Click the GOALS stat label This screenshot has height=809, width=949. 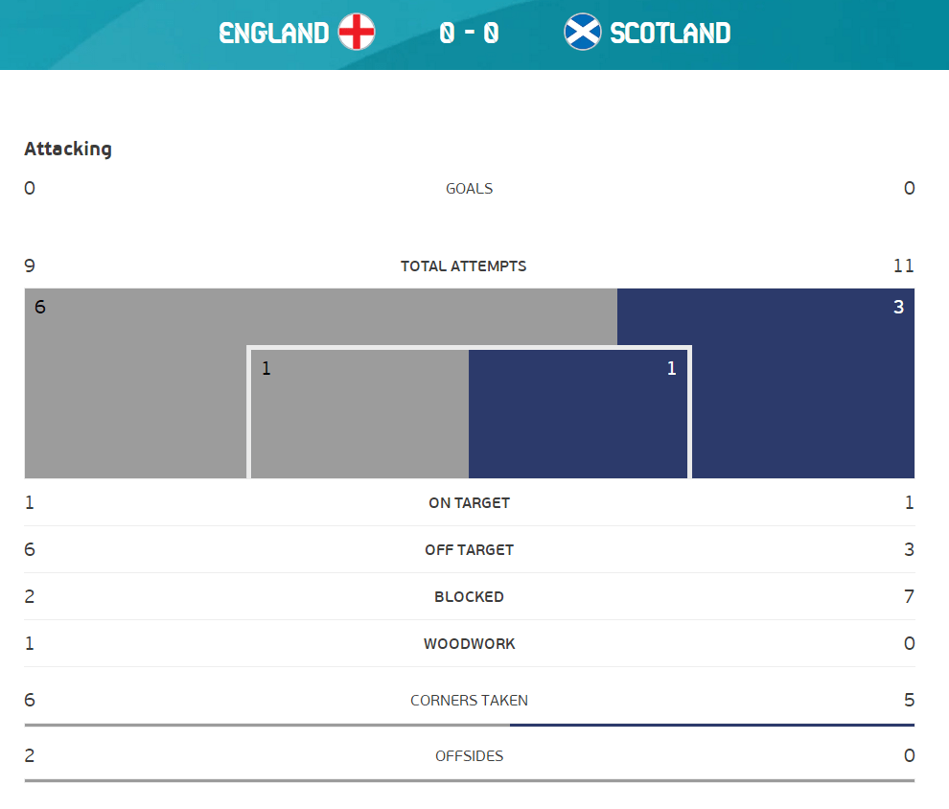pos(469,189)
